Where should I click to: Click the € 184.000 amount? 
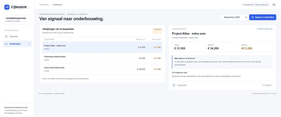point(141,69)
